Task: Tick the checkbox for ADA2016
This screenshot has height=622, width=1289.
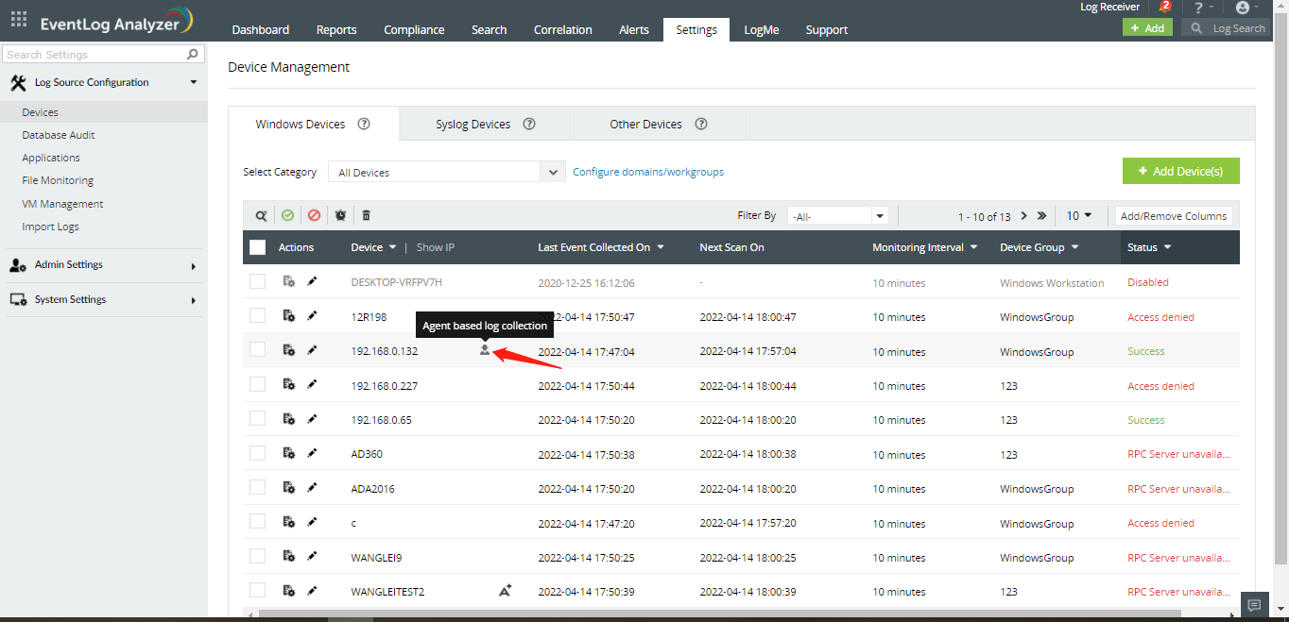Action: (x=257, y=488)
